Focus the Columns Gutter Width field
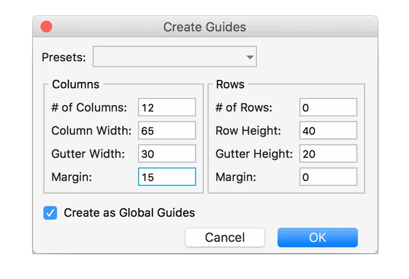The image size is (409, 279). tap(167, 154)
